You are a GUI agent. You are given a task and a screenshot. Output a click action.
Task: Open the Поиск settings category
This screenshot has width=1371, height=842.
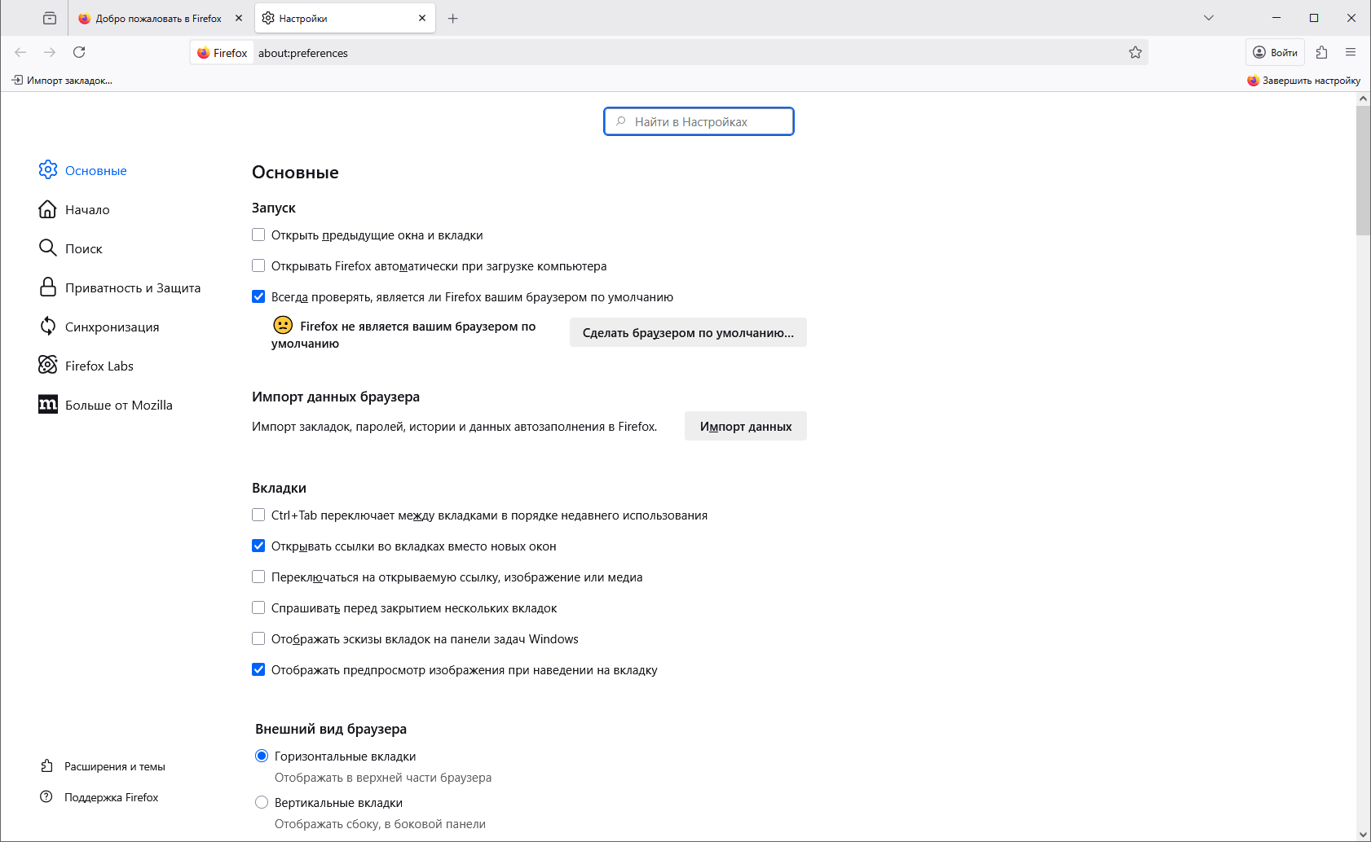(83, 248)
